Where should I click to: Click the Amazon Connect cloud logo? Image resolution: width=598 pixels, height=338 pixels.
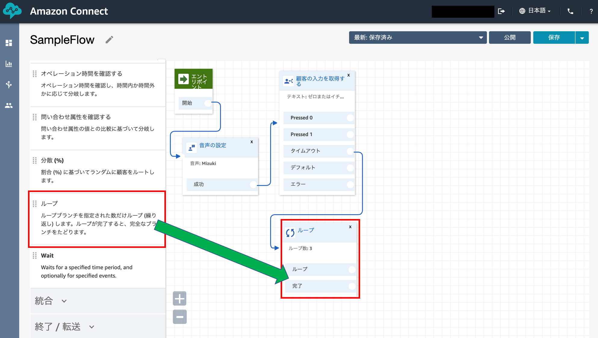point(12,11)
